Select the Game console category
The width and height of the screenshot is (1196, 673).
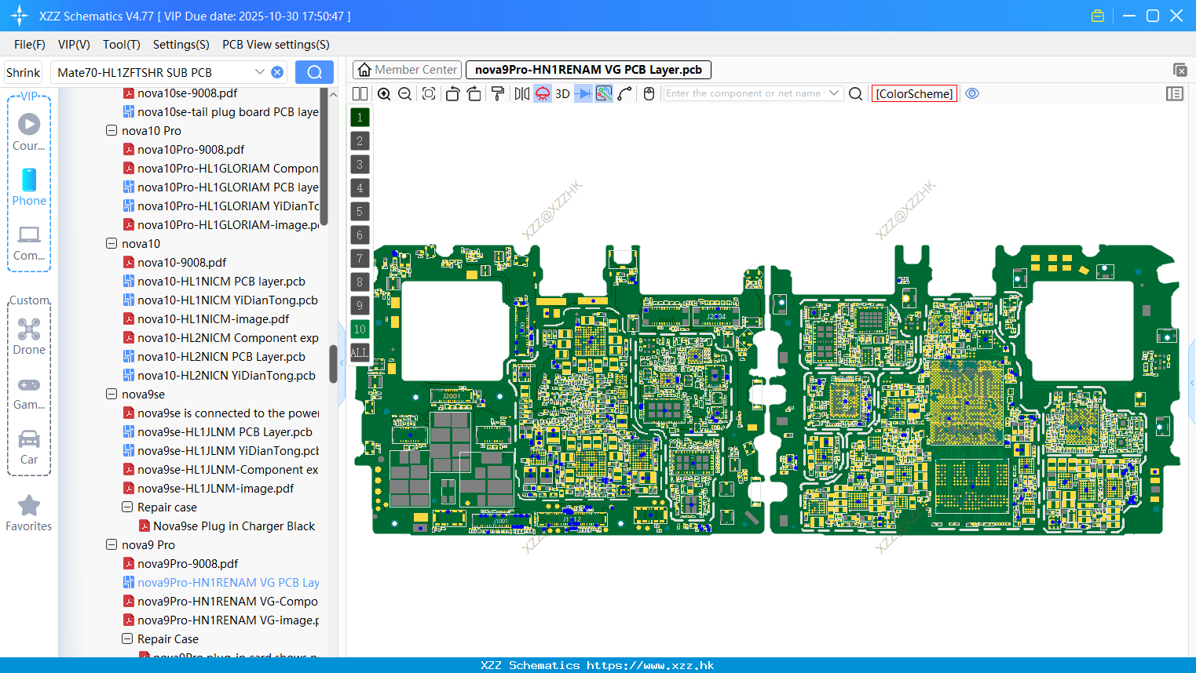tap(29, 393)
